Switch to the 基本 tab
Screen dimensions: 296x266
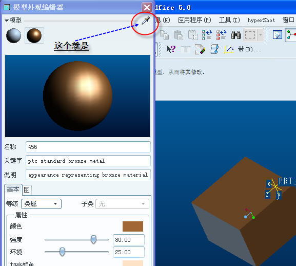(x=13, y=189)
